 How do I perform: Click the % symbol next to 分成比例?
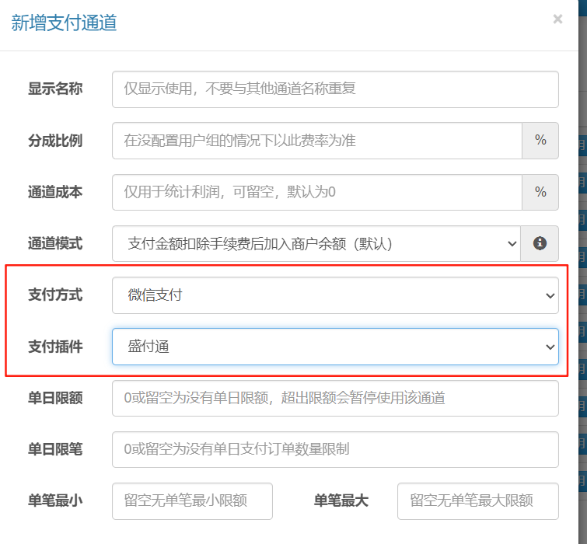pyautogui.click(x=540, y=141)
